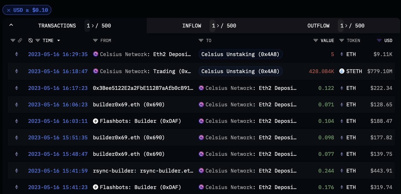The width and height of the screenshot is (401, 194).
Task: Click the purple USD filter icon
Action: click(x=379, y=40)
